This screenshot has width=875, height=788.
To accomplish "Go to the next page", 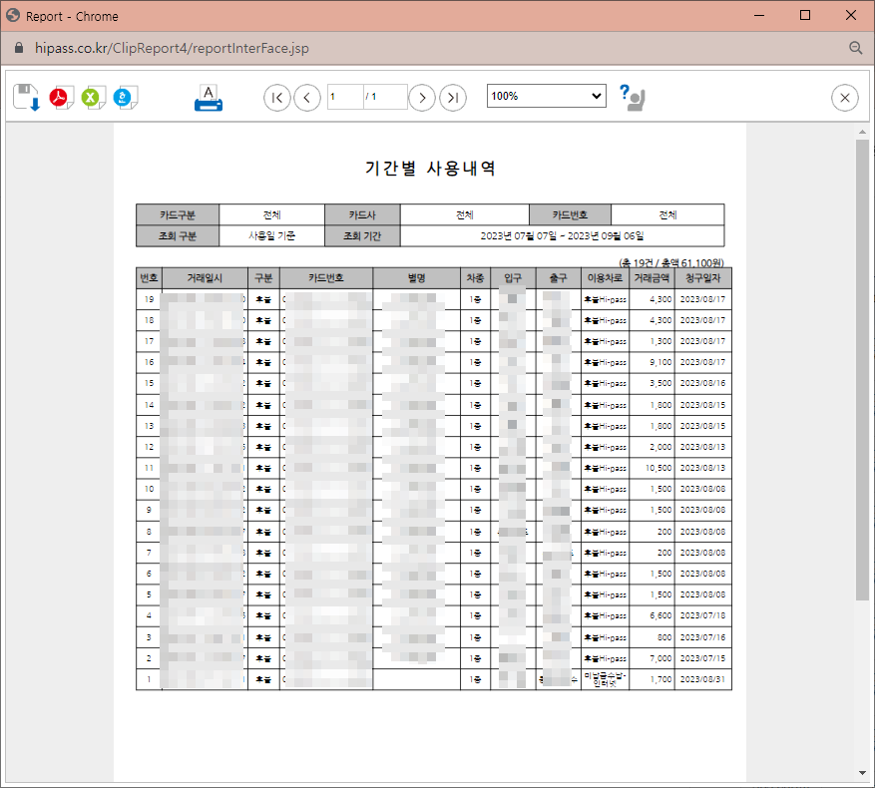I will point(422,97).
